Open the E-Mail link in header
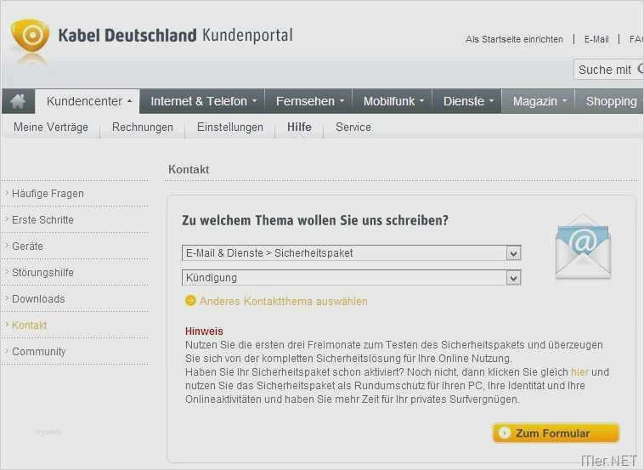This screenshot has width=644, height=470. point(596,39)
